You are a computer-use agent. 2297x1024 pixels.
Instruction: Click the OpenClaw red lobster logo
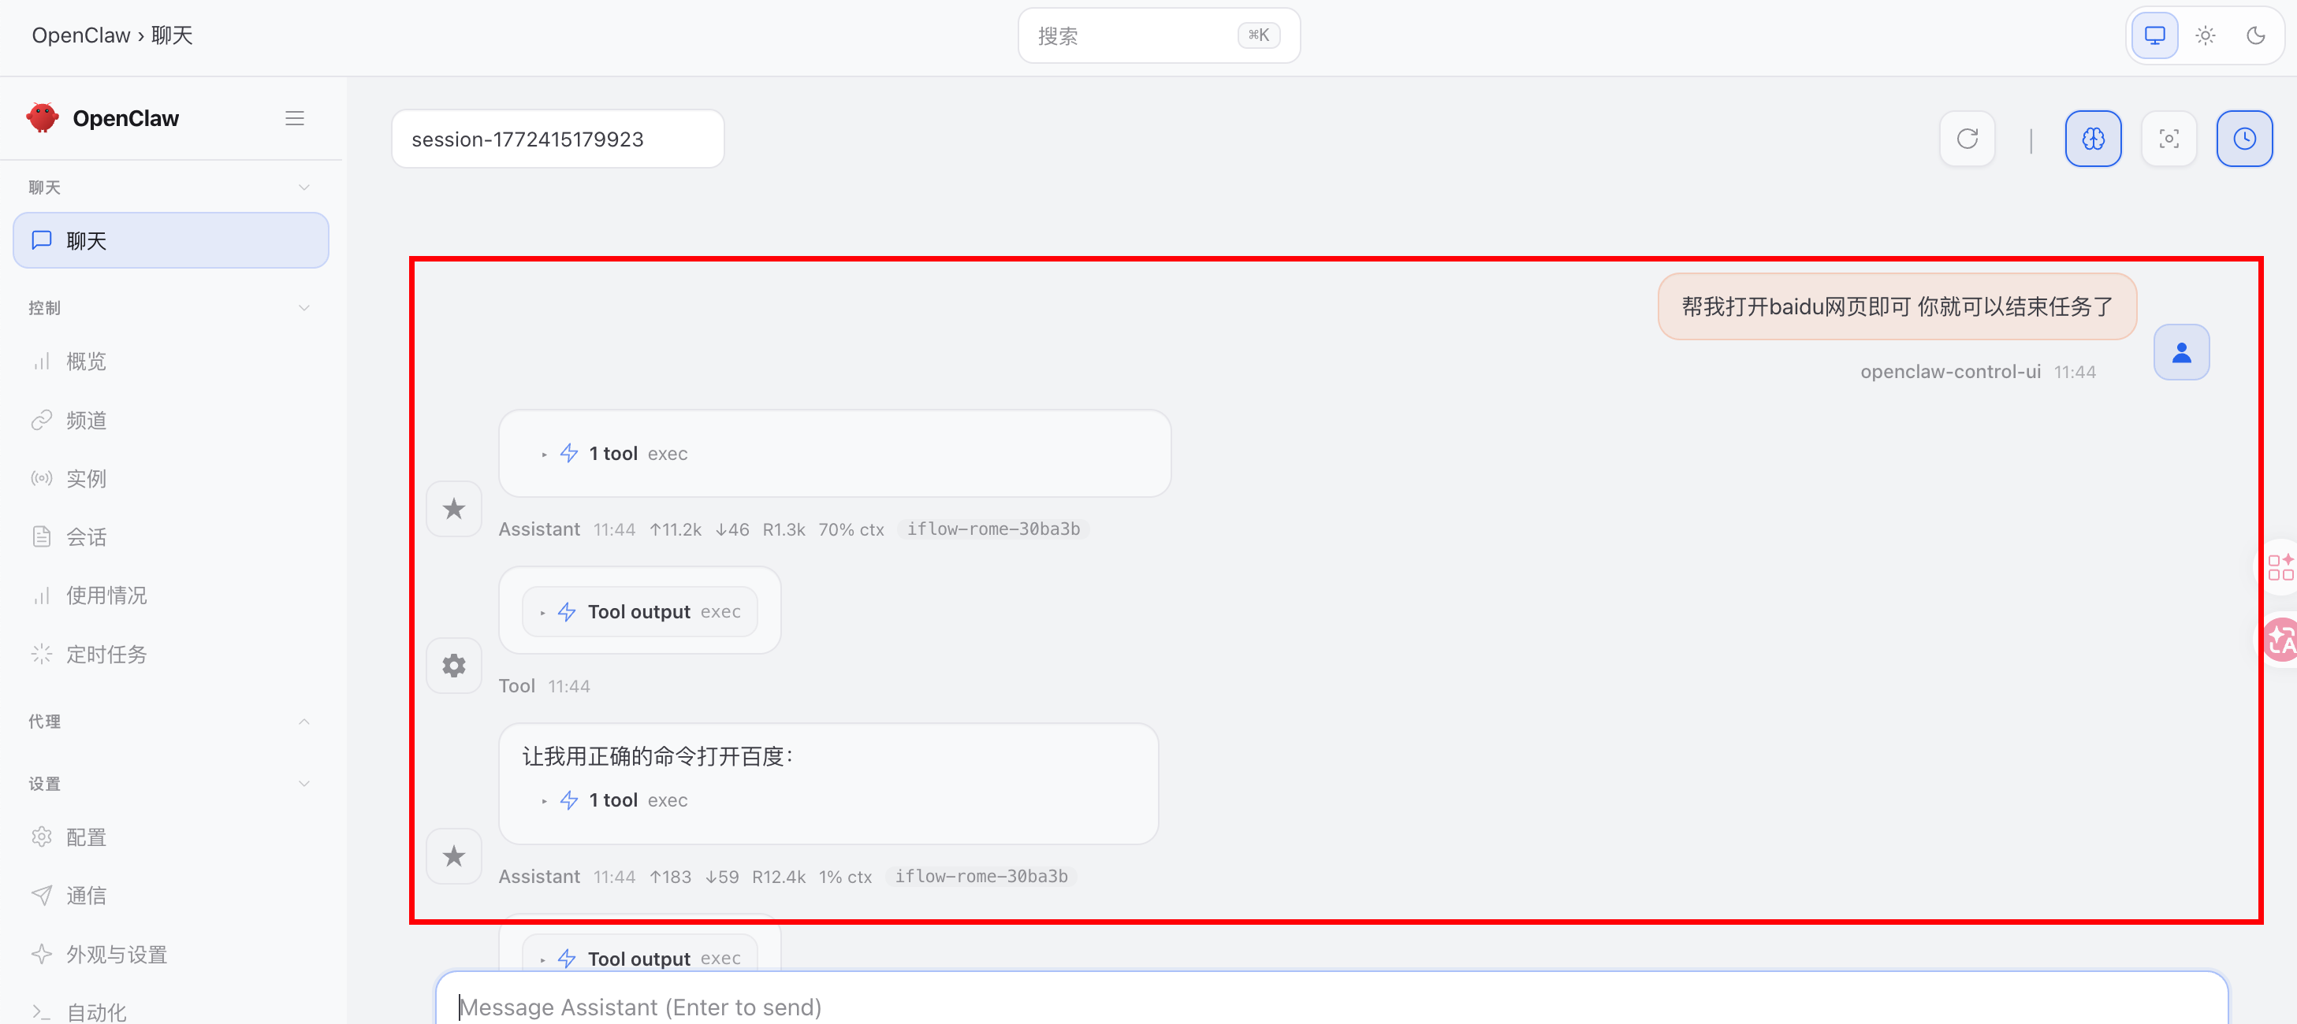[x=42, y=117]
